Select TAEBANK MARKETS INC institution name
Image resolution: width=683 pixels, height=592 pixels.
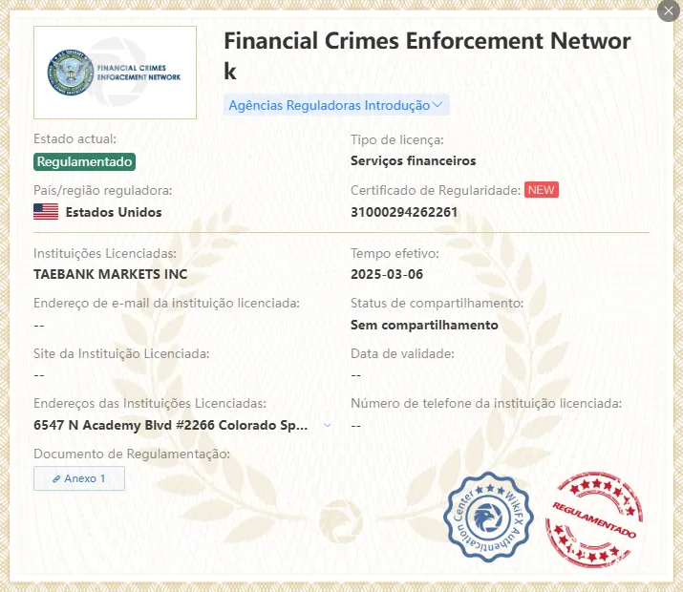tap(111, 274)
